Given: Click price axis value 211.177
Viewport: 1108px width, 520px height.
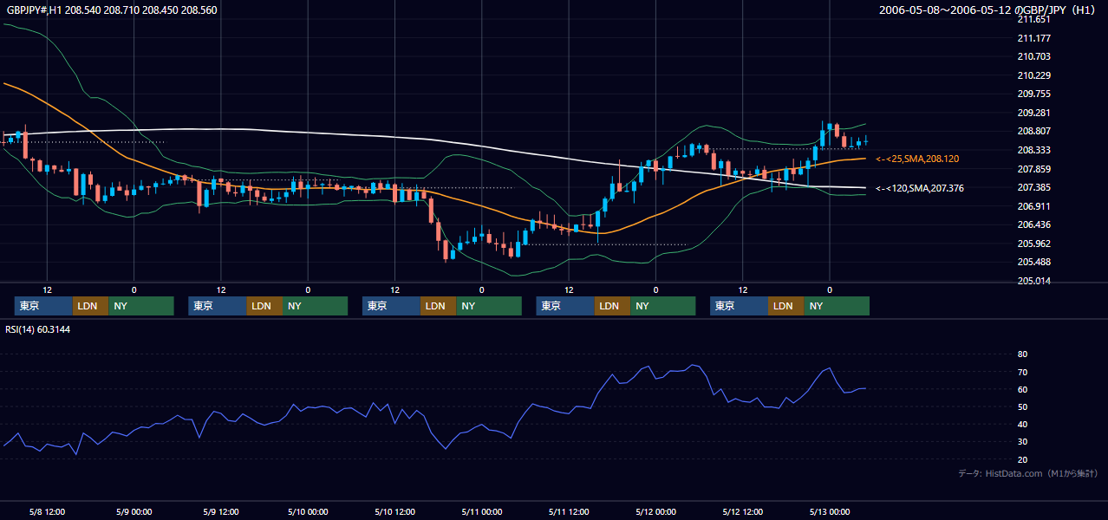Looking at the screenshot, I should (1034, 38).
